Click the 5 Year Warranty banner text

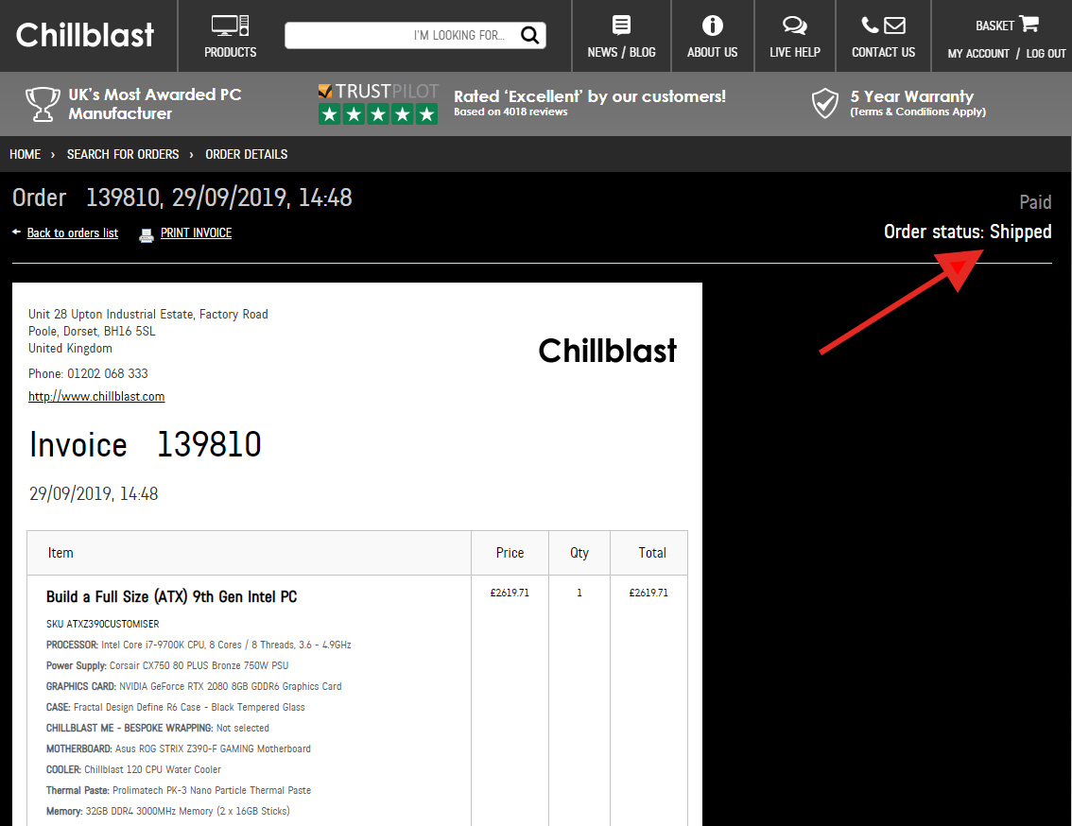(x=912, y=96)
